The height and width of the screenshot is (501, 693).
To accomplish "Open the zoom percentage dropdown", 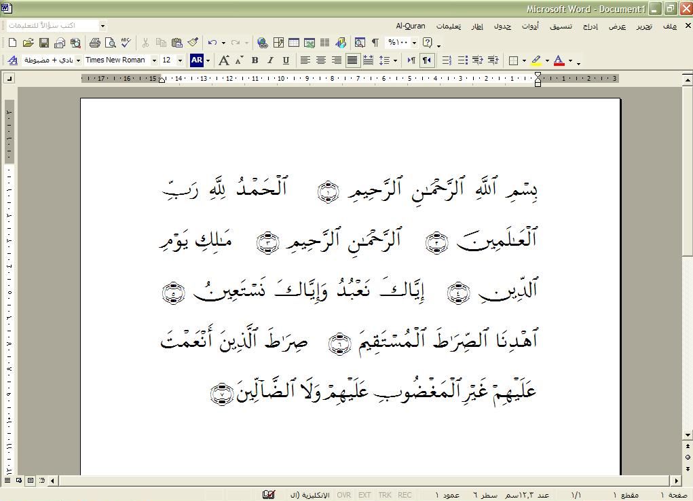I will coord(414,43).
